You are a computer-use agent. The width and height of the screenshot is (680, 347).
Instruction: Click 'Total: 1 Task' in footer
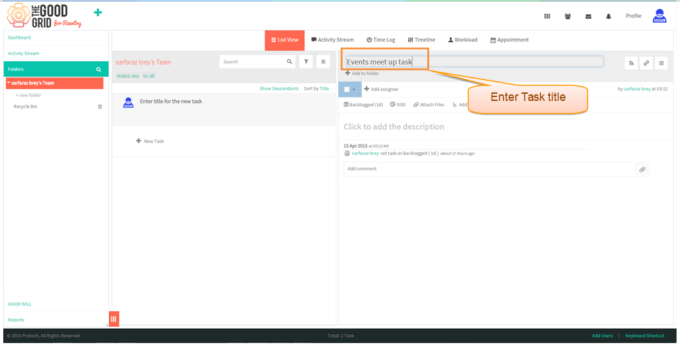[341, 336]
